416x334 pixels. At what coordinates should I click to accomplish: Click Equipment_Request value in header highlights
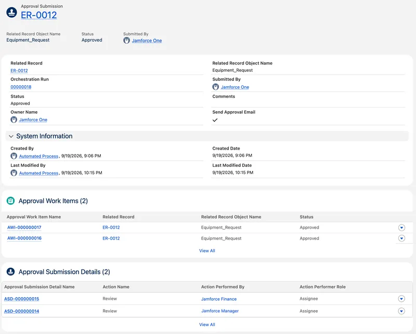pyautogui.click(x=28, y=40)
